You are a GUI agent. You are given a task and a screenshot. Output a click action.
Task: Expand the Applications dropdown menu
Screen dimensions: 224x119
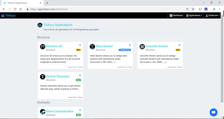tap(194, 15)
